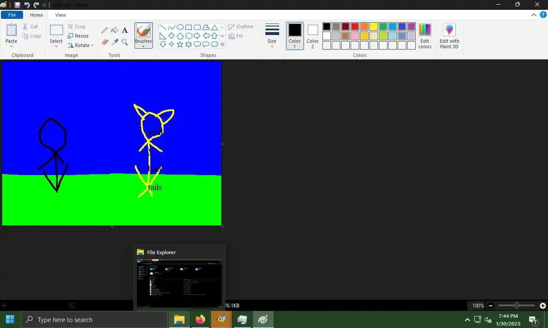Choose the Right arrow shape
This screenshot has width=548, height=328.
tap(197, 36)
